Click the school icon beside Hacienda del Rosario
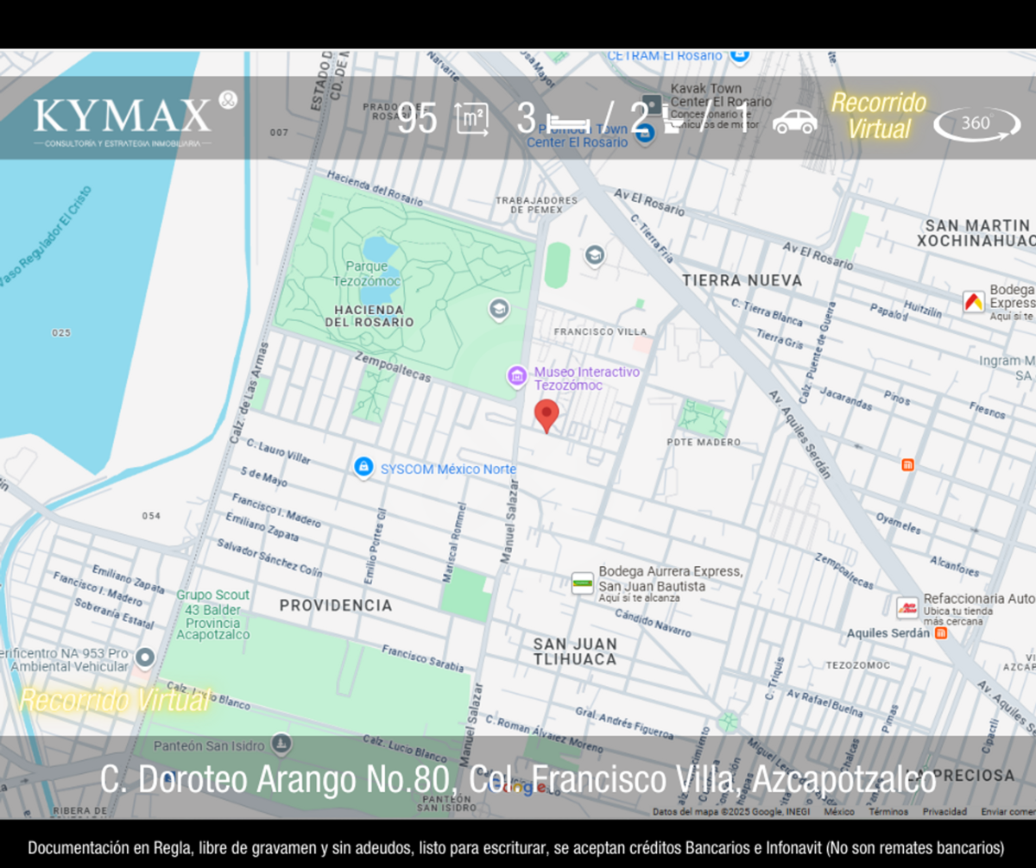 coord(498,308)
